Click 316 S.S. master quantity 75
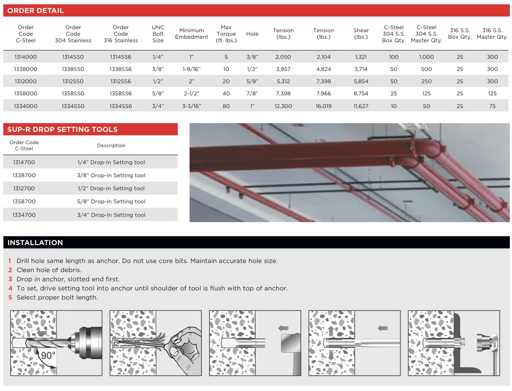 [492, 106]
